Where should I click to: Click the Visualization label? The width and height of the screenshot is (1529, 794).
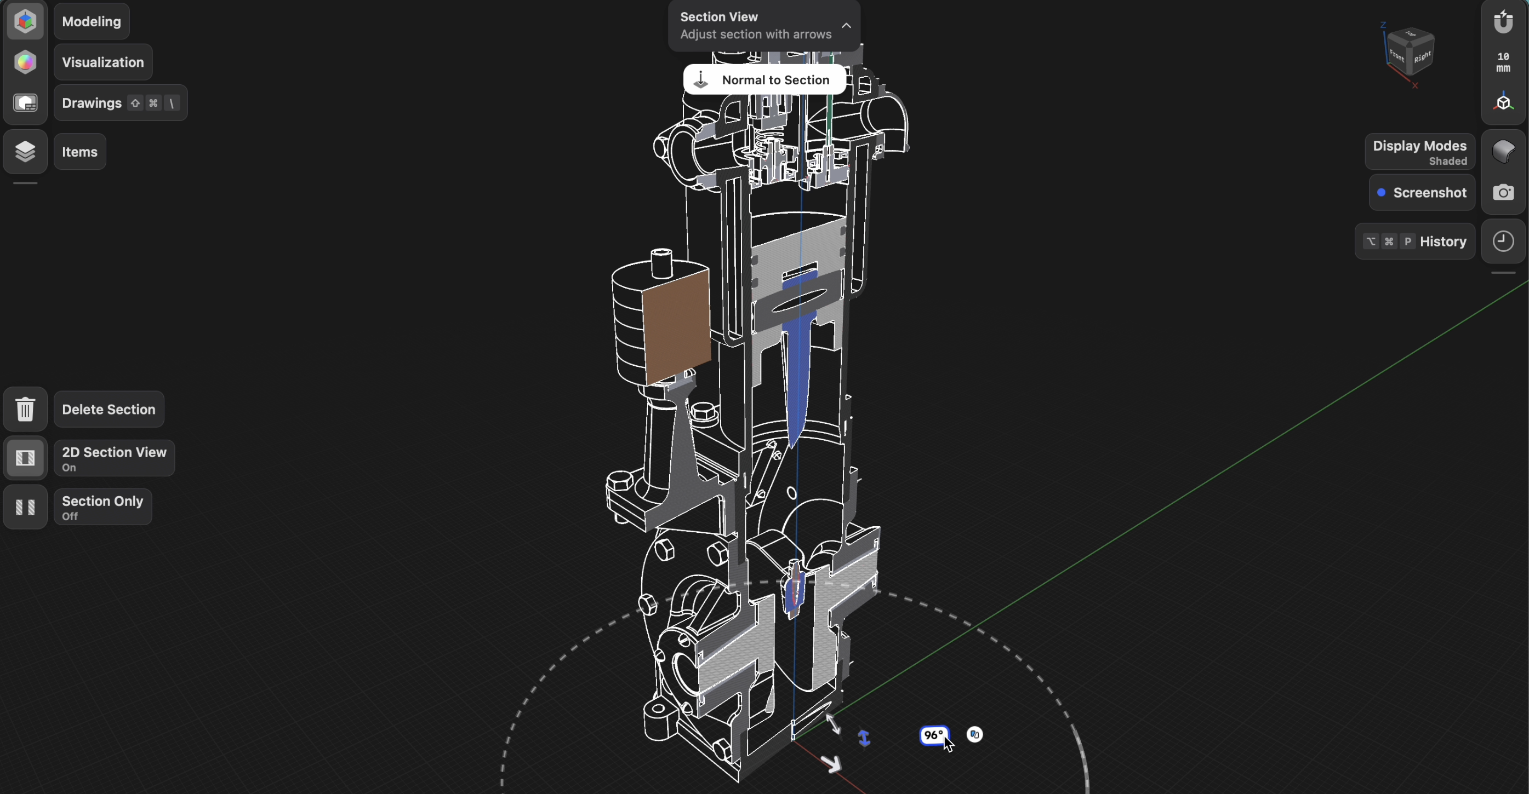(102, 62)
